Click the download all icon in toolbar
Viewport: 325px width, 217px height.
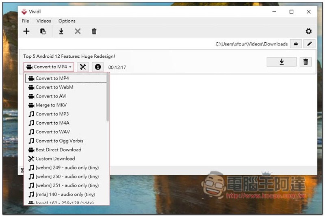(x=61, y=31)
